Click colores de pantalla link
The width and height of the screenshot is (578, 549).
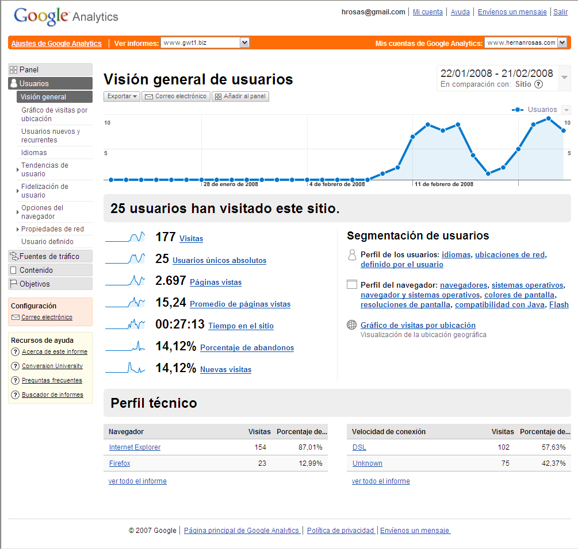pos(519,295)
